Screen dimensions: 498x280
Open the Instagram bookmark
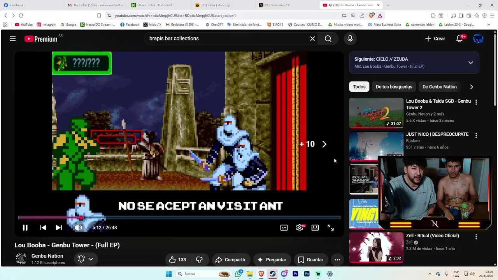tap(46, 24)
